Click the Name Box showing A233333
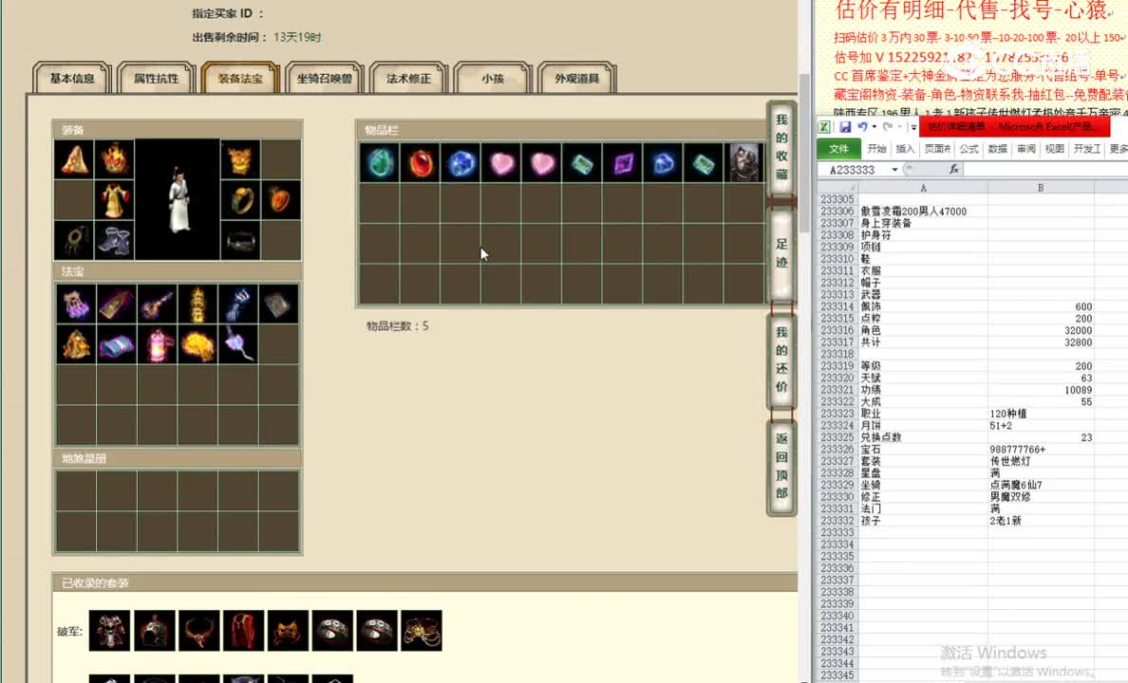This screenshot has height=683, width=1128. [x=855, y=170]
